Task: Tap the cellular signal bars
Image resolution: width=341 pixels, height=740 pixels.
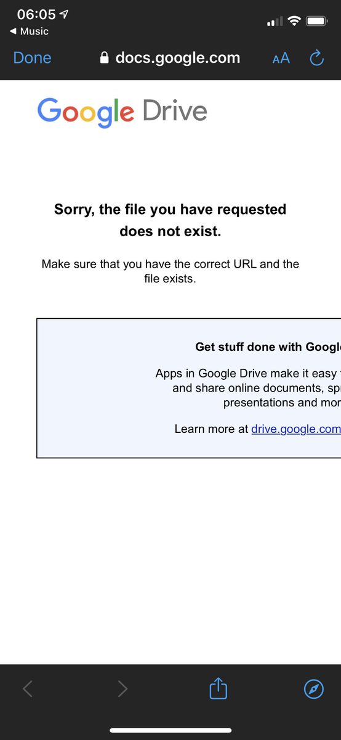Action: [275, 22]
